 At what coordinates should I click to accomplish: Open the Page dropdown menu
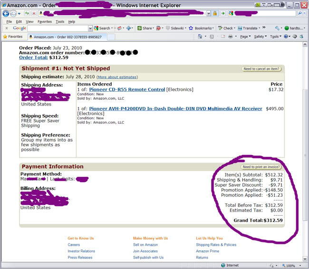[x=245, y=37]
